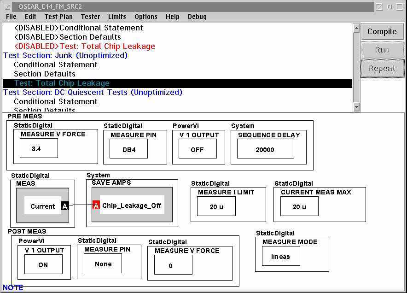Select highlighted Test: Total Chip Leakage row

tap(177, 83)
